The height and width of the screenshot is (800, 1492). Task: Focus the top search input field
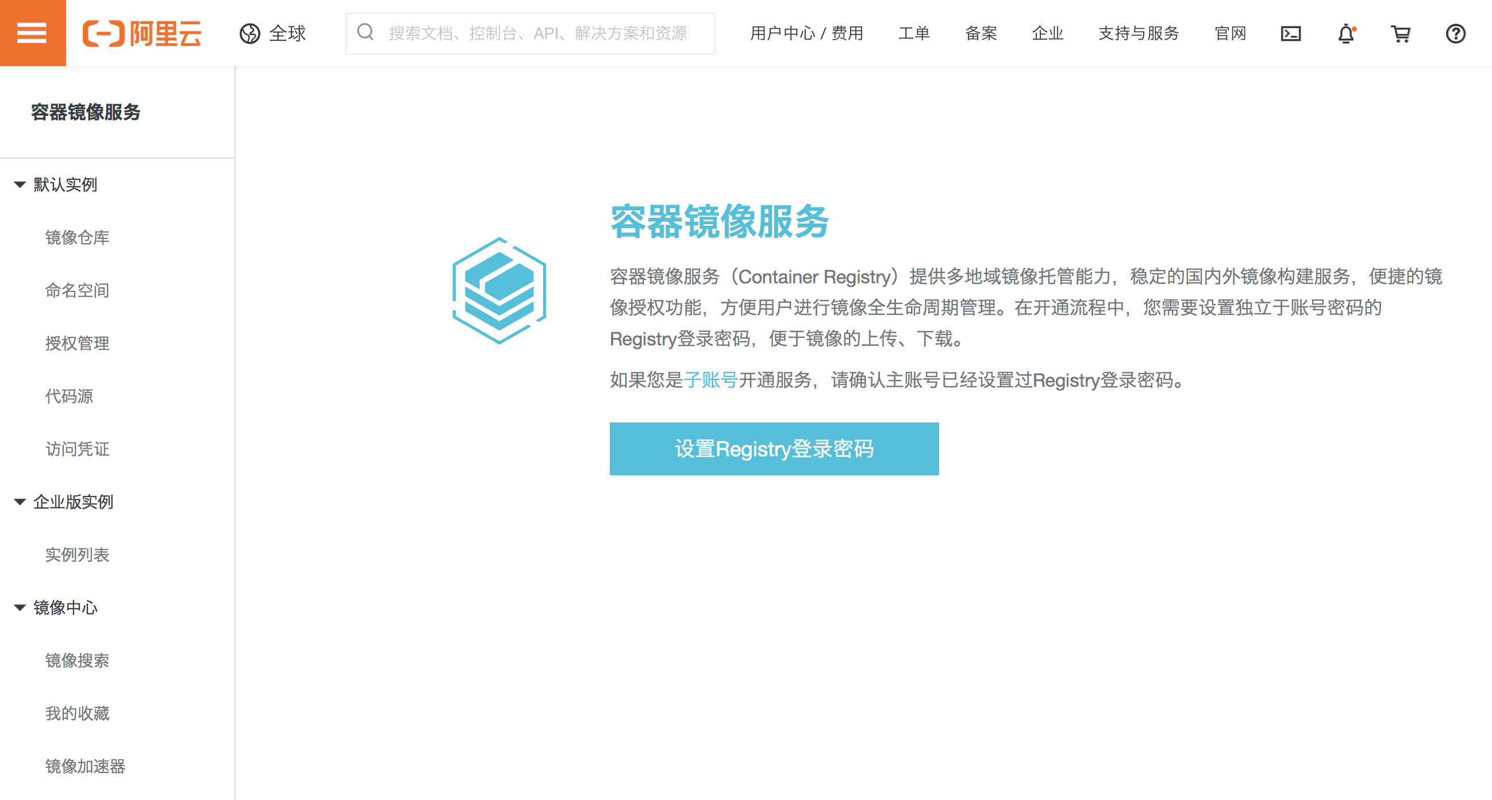[x=539, y=33]
